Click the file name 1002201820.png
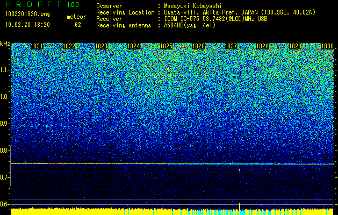 point(28,14)
